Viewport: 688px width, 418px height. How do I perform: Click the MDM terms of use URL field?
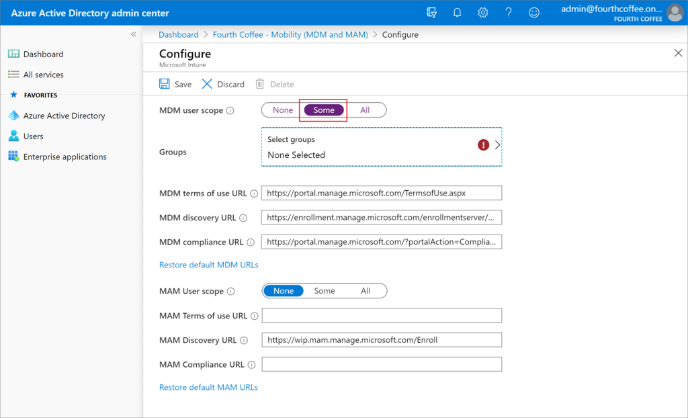[x=382, y=193]
